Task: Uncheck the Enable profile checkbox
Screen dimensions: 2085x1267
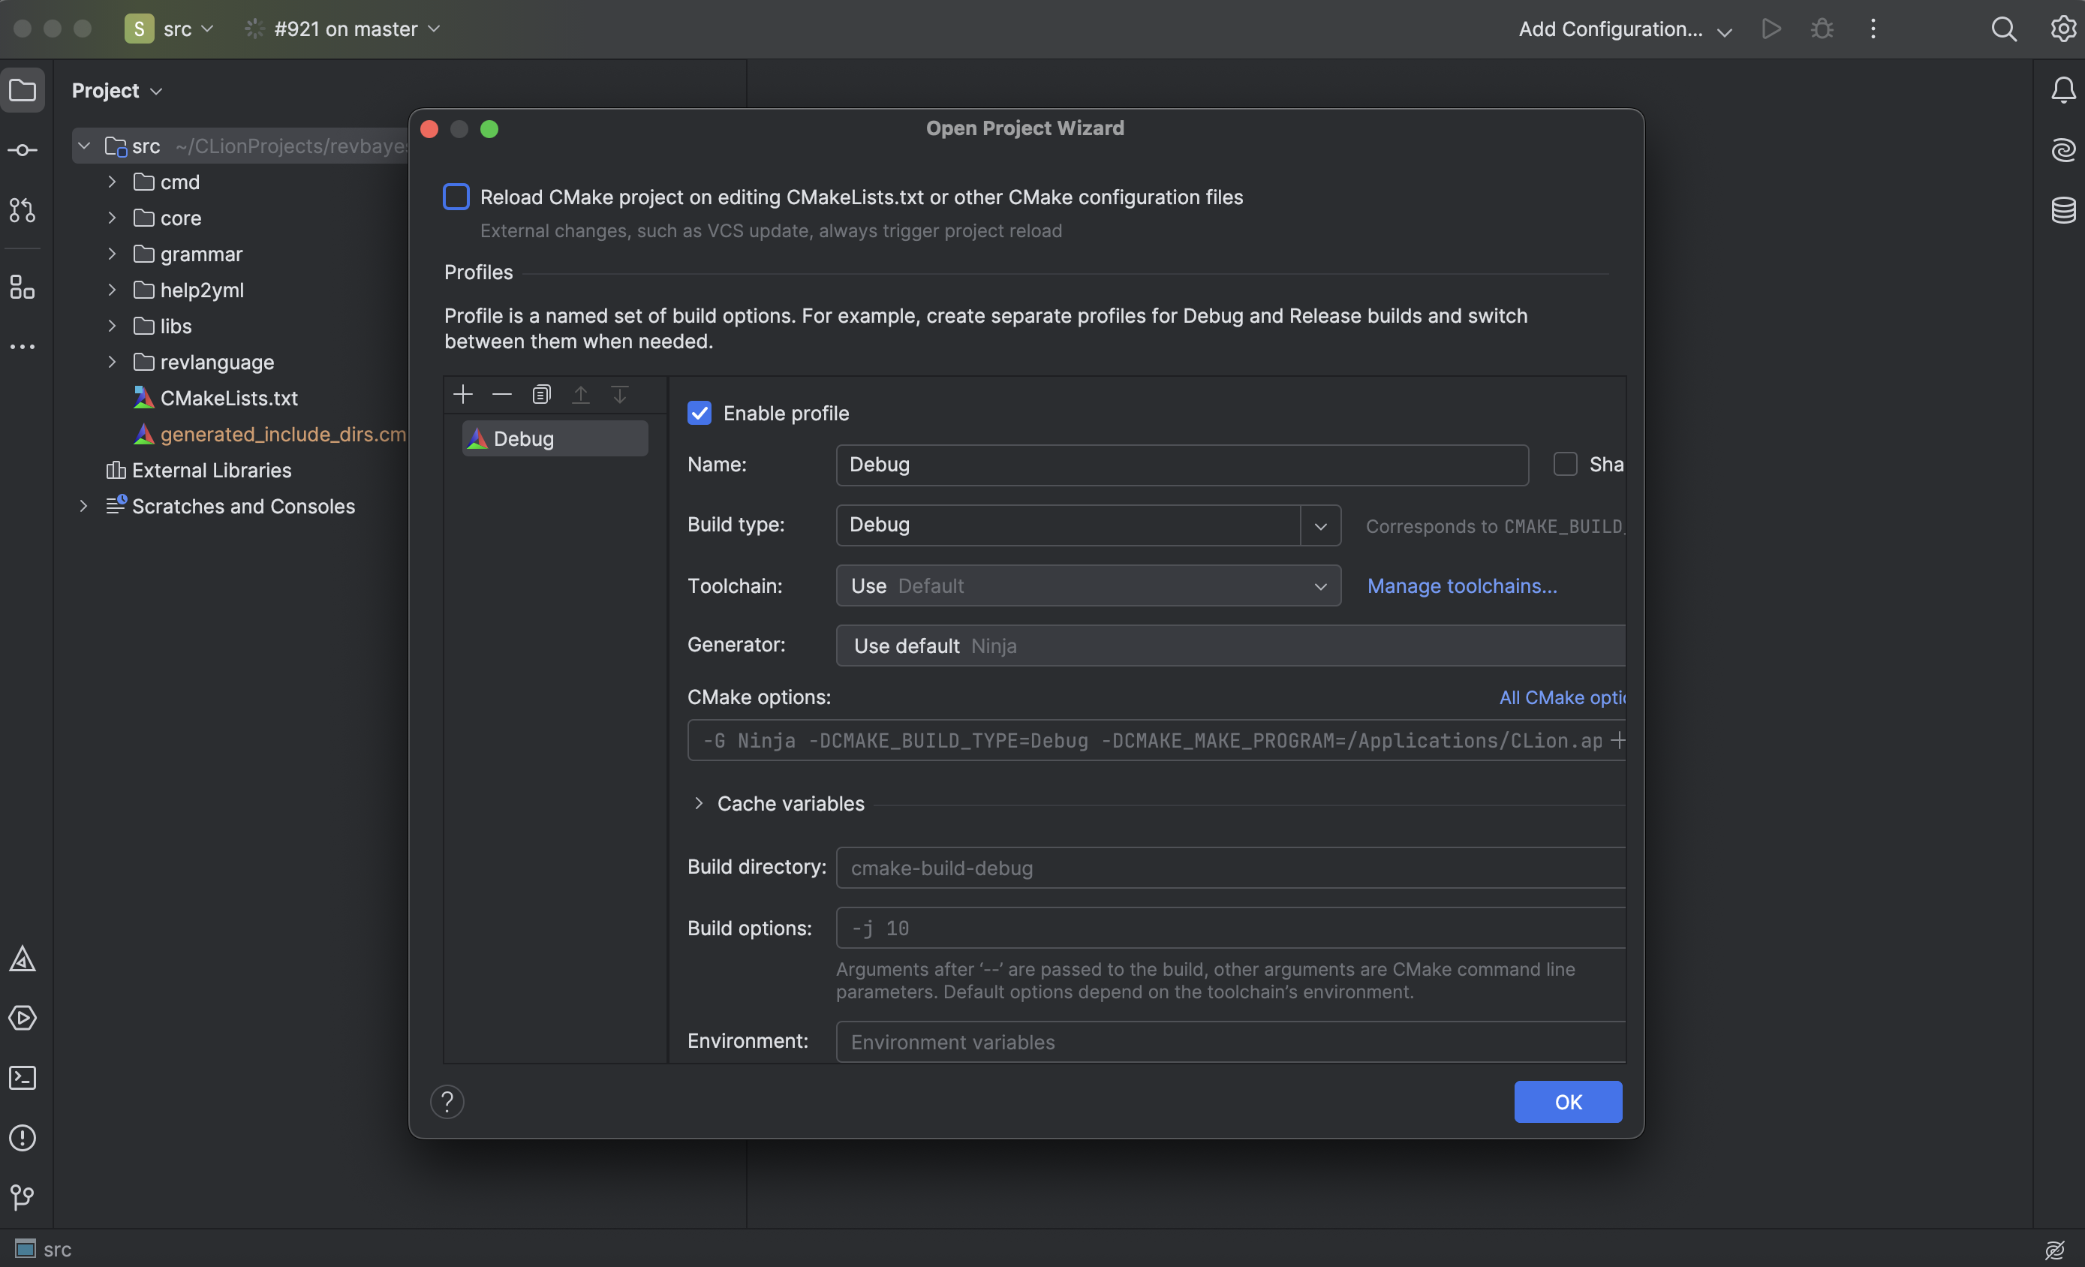Action: [x=700, y=413]
